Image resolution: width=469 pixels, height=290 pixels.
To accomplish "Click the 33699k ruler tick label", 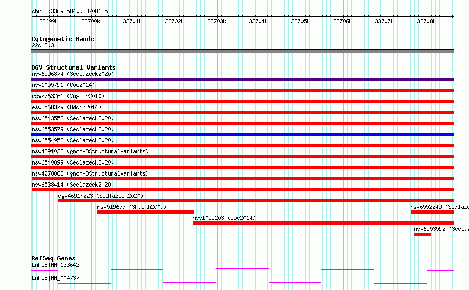I will 48,21.
